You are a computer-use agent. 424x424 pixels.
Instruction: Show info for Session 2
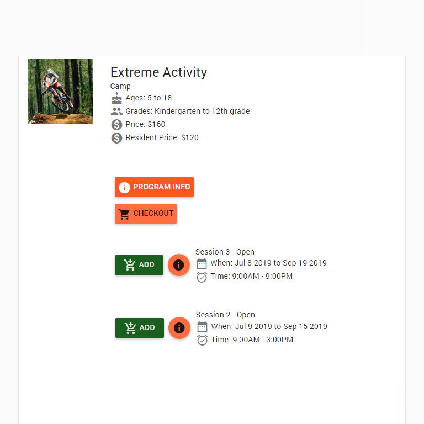tap(179, 328)
